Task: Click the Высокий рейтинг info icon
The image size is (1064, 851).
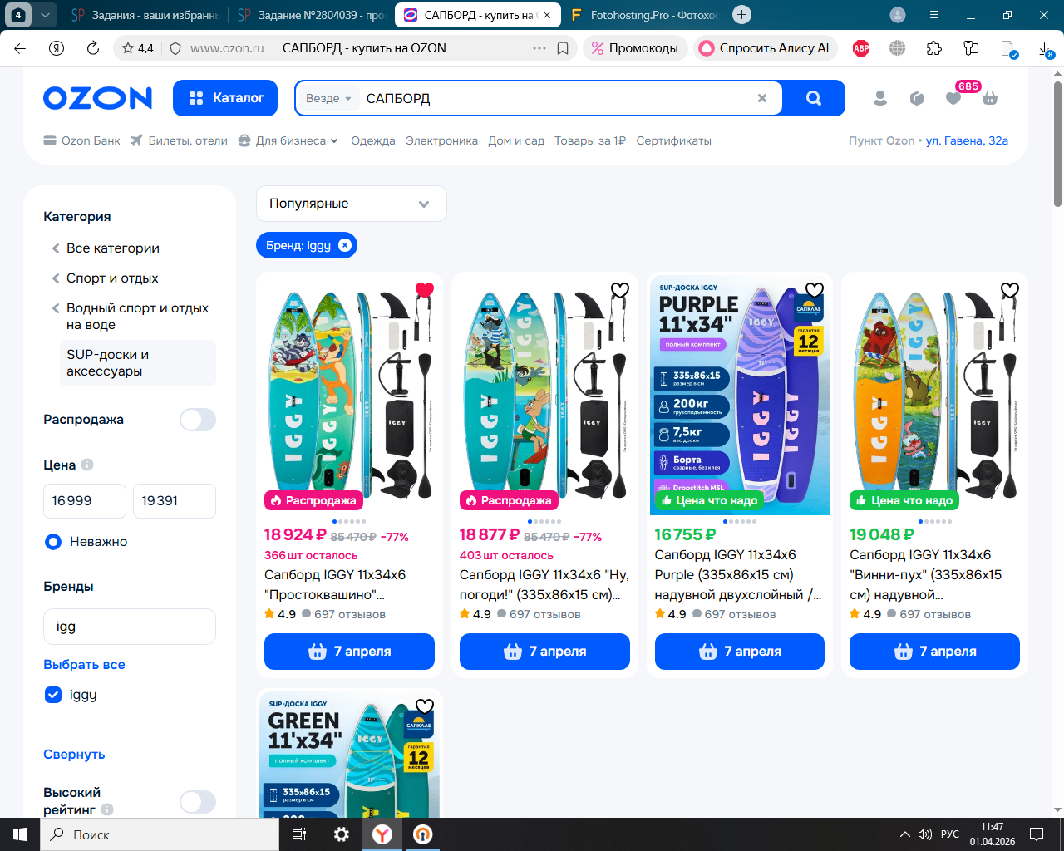Action: click(x=107, y=809)
